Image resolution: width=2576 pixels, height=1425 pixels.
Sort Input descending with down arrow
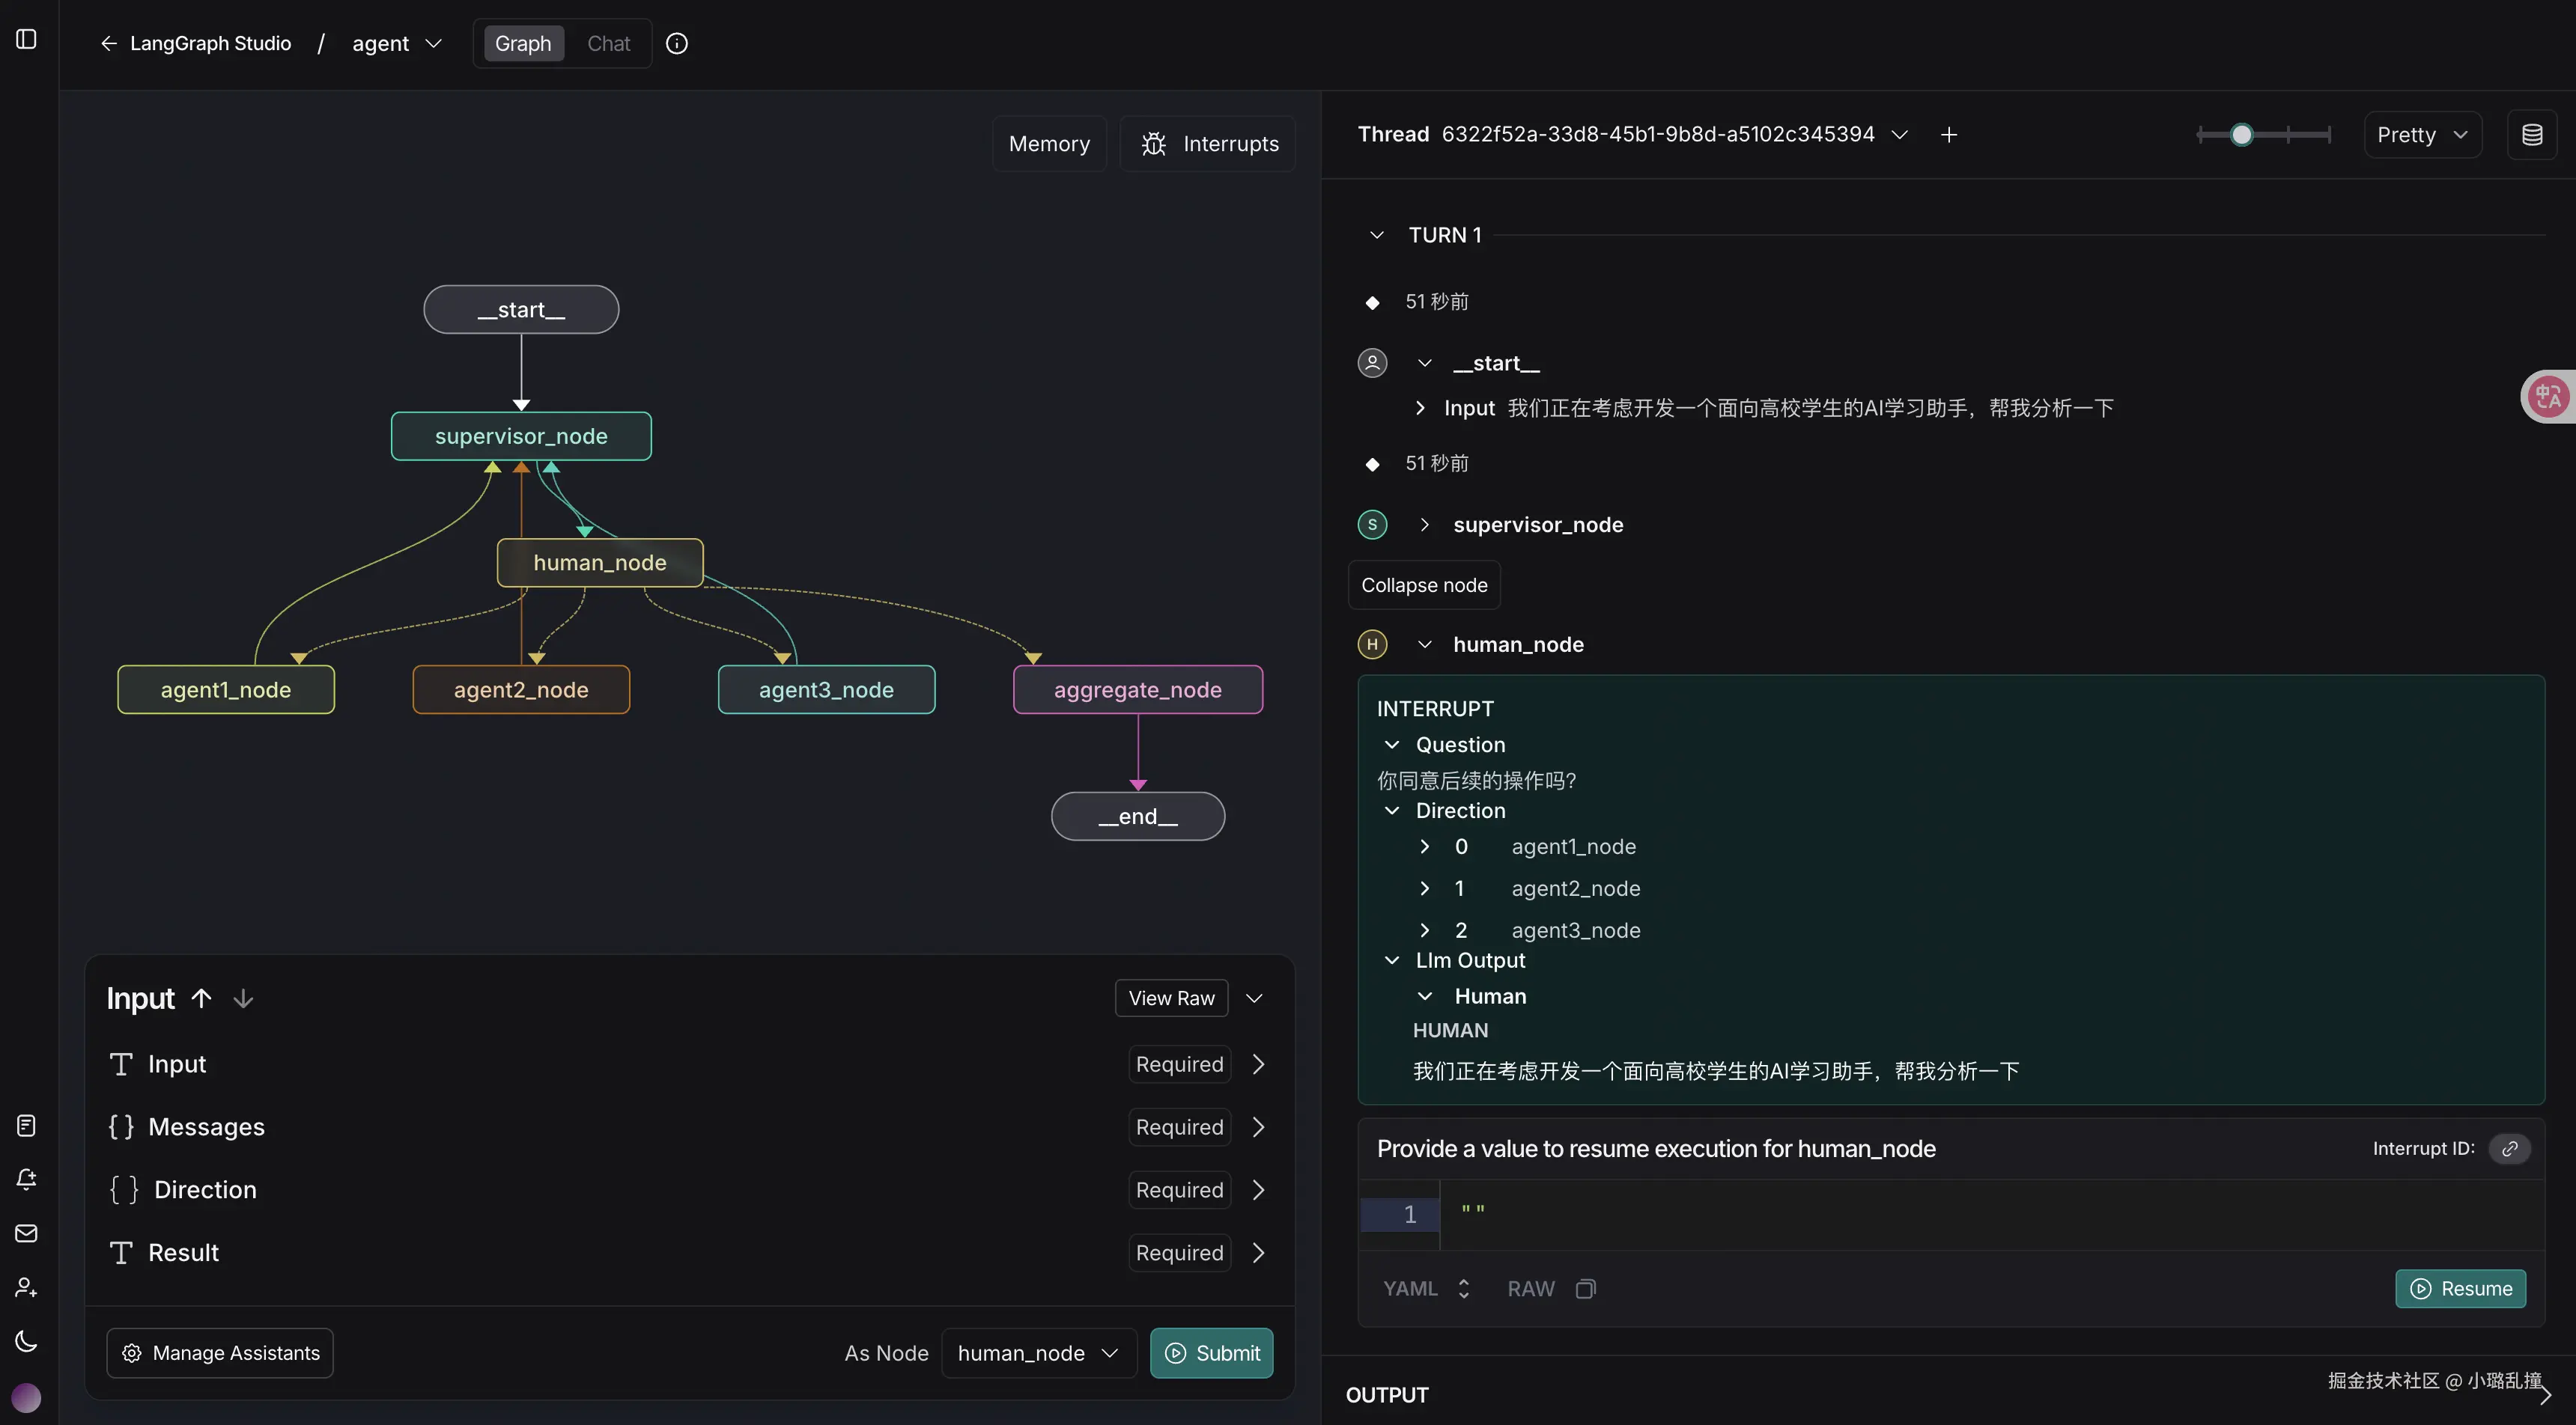(x=243, y=998)
